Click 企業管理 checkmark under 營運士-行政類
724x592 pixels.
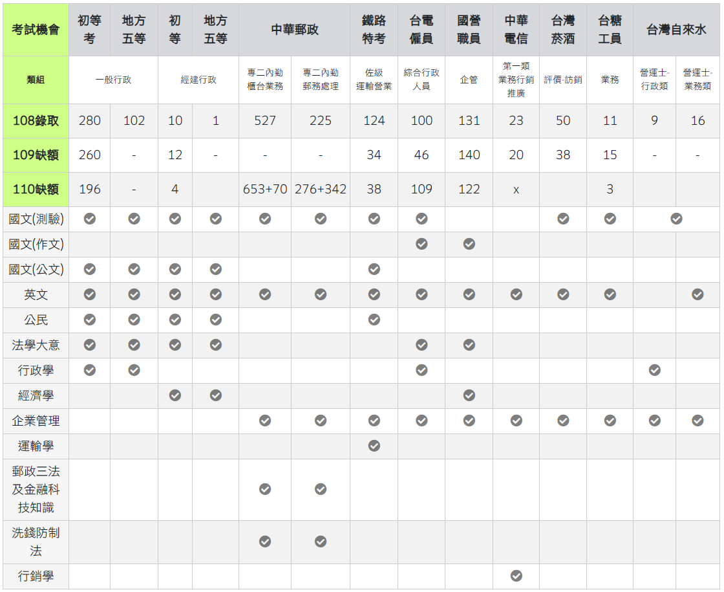pos(654,421)
